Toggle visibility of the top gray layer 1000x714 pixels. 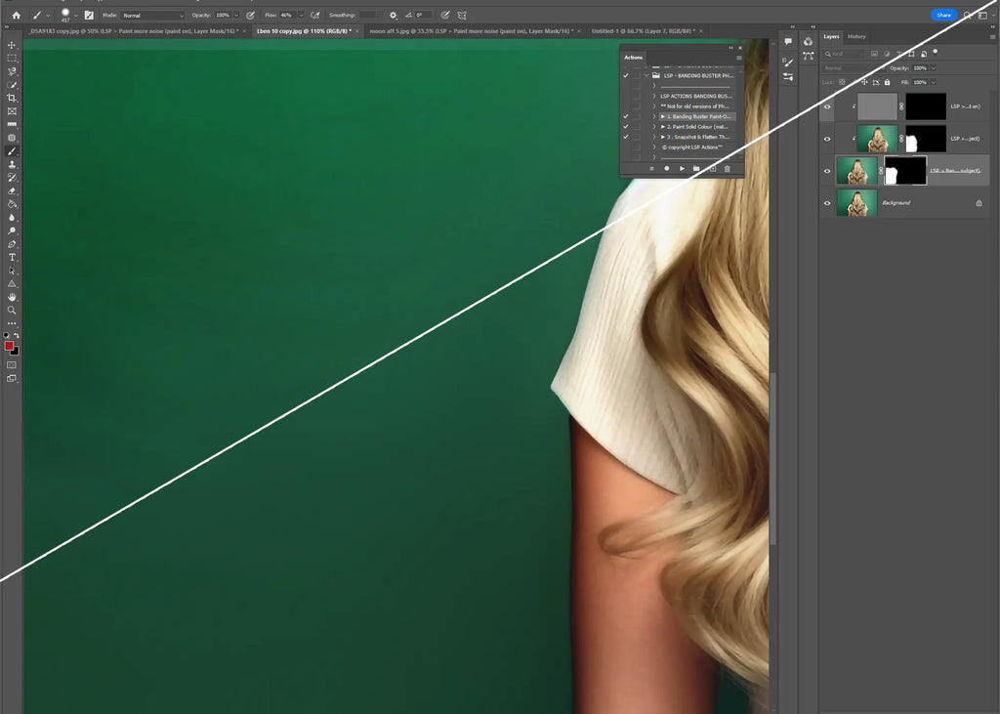(827, 107)
